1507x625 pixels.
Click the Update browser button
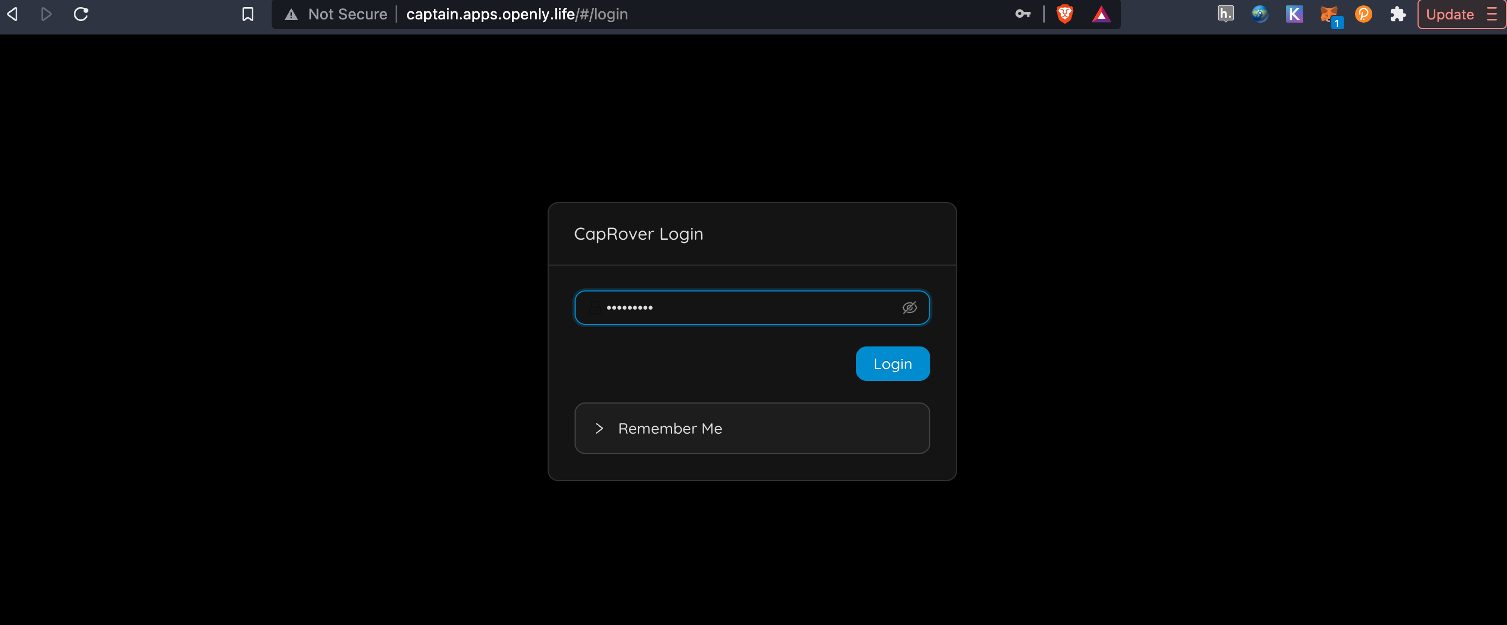tap(1450, 14)
